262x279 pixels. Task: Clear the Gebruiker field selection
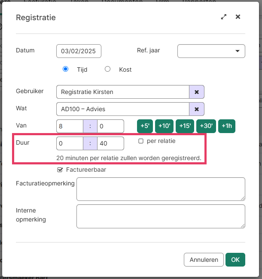click(197, 92)
